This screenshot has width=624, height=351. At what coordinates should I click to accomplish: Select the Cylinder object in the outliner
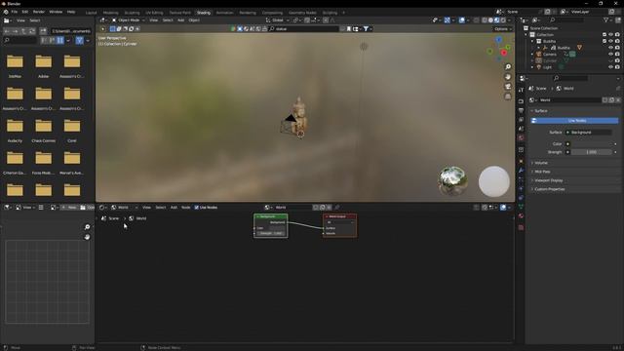click(550, 60)
